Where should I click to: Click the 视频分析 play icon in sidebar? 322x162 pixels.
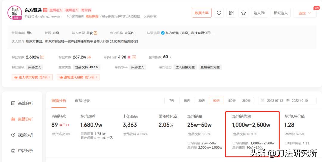tap(13, 135)
